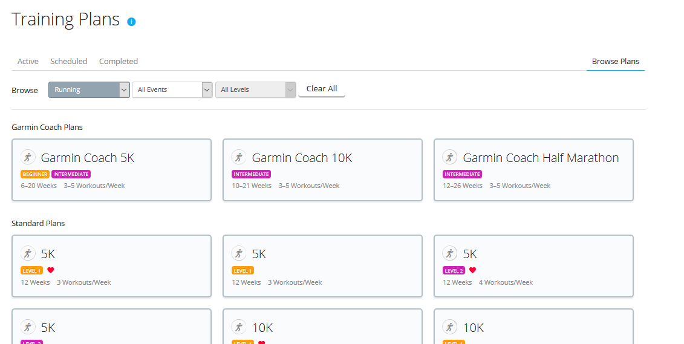Viewport: 684px width, 344px height.
Task: Click the '12–26 Weeks' text
Action: click(463, 186)
